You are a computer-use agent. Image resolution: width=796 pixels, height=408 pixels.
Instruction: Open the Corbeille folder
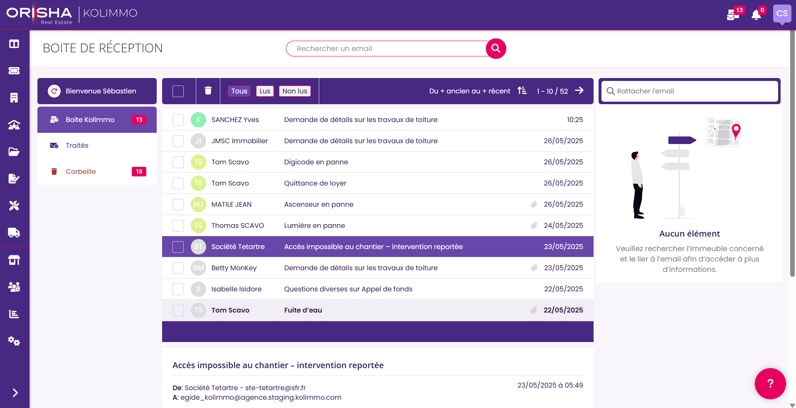click(x=97, y=171)
